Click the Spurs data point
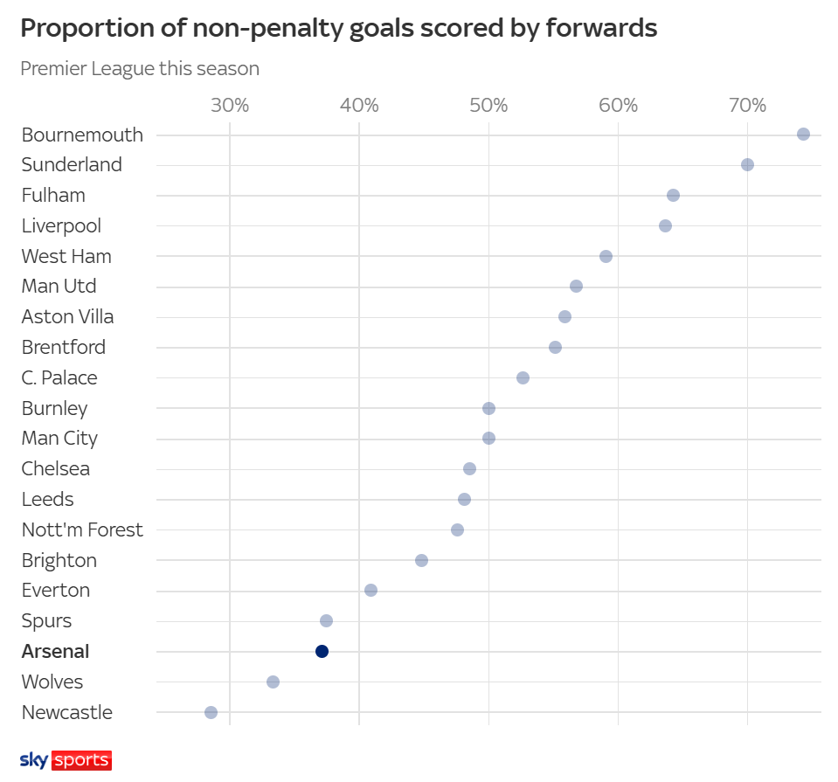The width and height of the screenshot is (838, 782). [x=326, y=621]
